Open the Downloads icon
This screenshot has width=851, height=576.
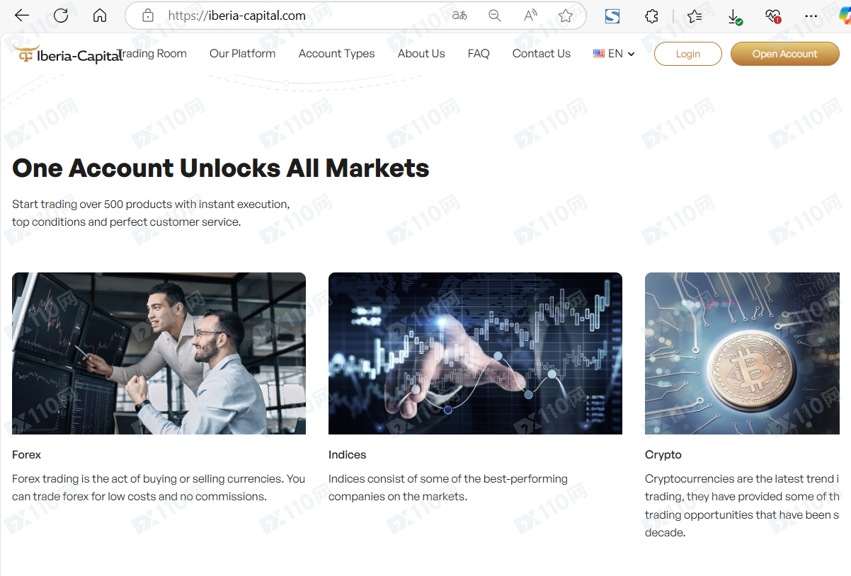pyautogui.click(x=734, y=16)
